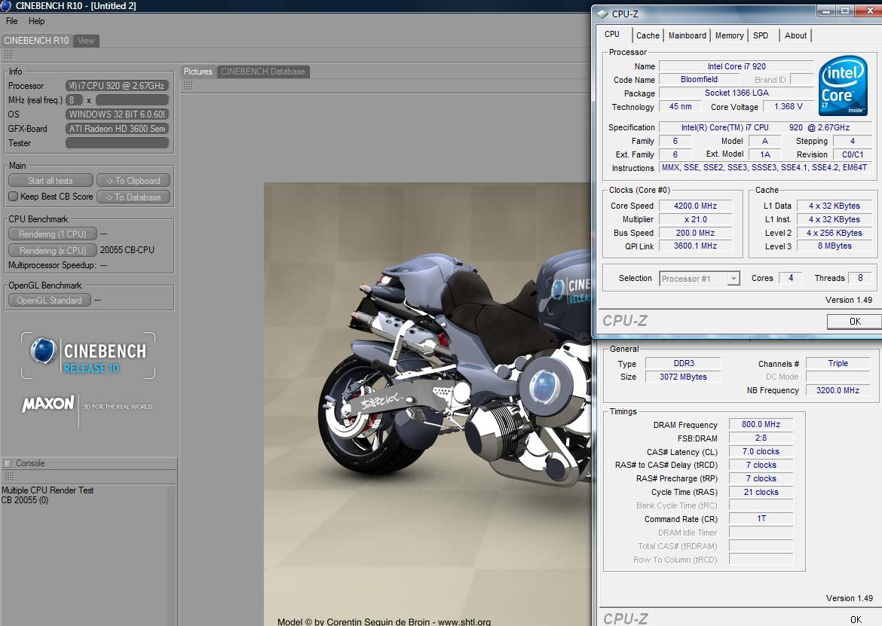
Task: Click the panel grip below Pictures tab
Action: [188, 85]
